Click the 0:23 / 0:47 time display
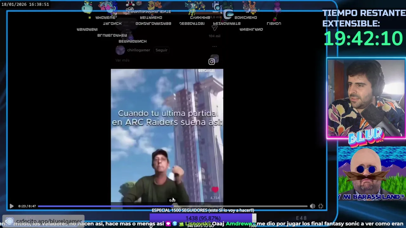 pyautogui.click(x=27, y=206)
